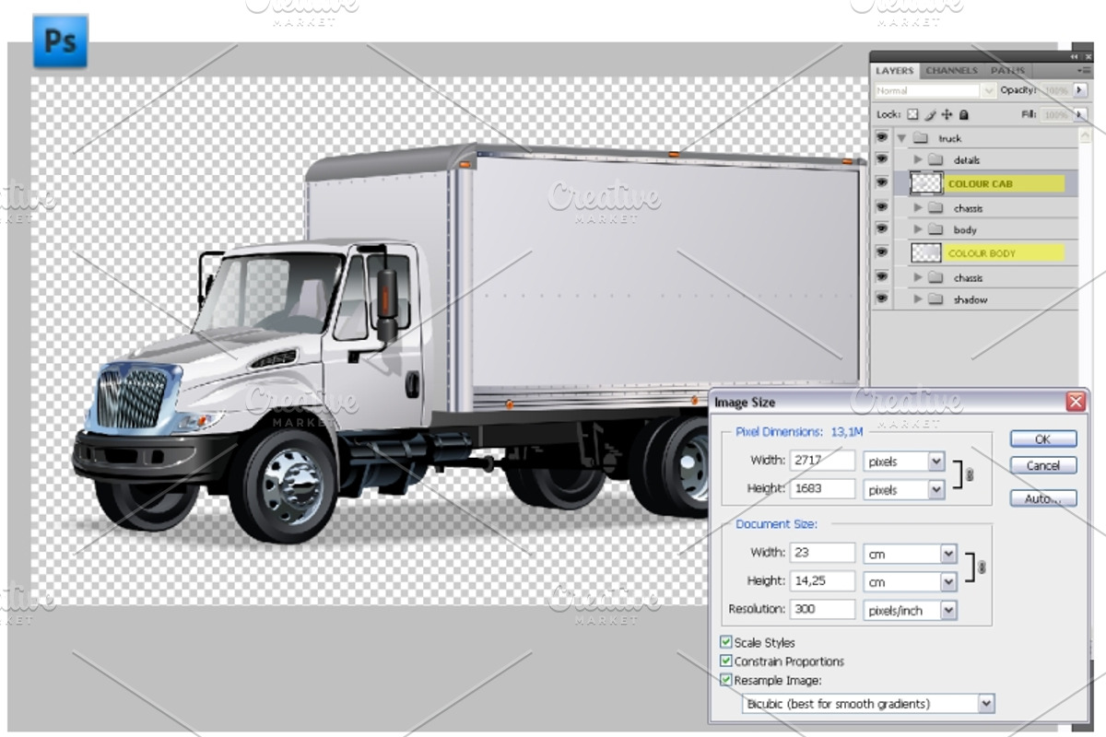Open the resolution units pixels/inch dropdown
This screenshot has height=737, width=1106.
coord(948,610)
